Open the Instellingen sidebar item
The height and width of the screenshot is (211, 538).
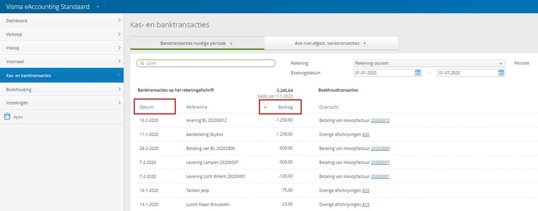pyautogui.click(x=62, y=103)
